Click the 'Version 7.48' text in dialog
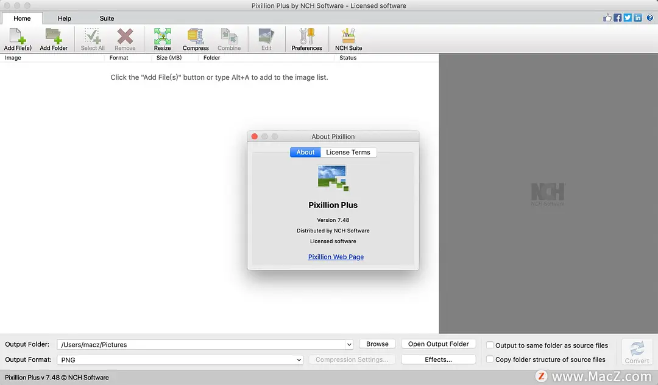The image size is (658, 385). (333, 220)
